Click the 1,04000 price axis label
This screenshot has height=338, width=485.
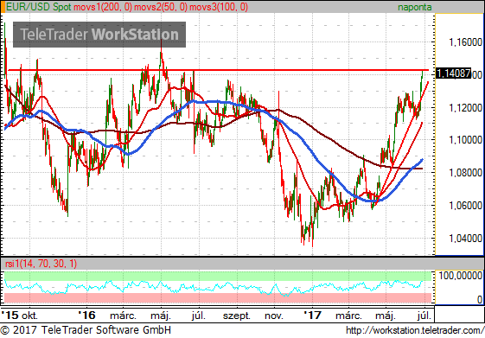tap(465, 239)
